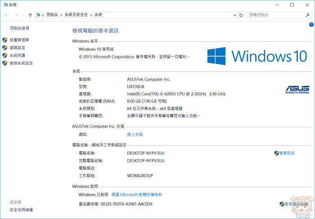This screenshot has height=219, width=315.
Task: Click the Windows 10 logo image
Action: [x=257, y=56]
